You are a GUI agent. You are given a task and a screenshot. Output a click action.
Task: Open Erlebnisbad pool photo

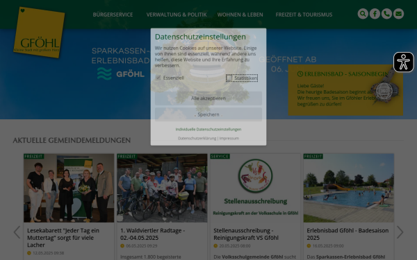[x=349, y=188]
